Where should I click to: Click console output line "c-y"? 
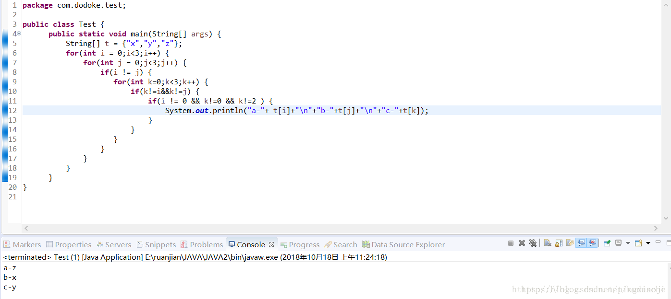(10, 287)
